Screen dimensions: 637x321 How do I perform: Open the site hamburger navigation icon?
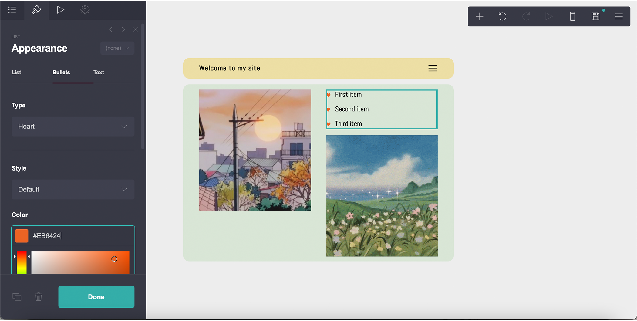pyautogui.click(x=433, y=68)
